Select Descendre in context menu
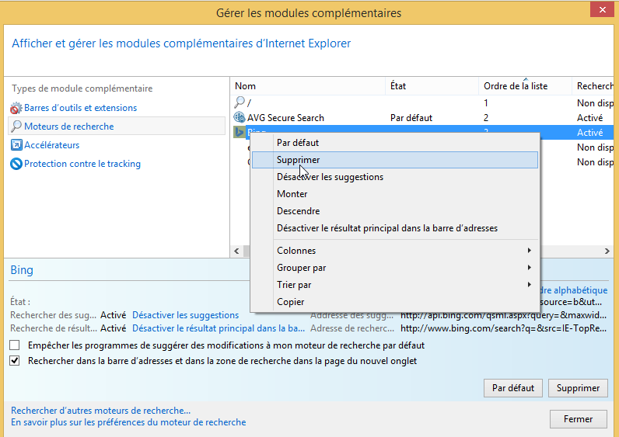This screenshot has height=437, width=619. pos(395,211)
